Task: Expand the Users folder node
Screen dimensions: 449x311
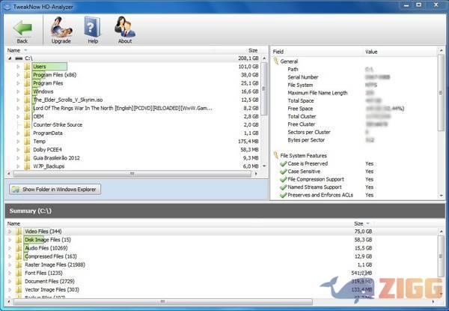Action: point(18,67)
